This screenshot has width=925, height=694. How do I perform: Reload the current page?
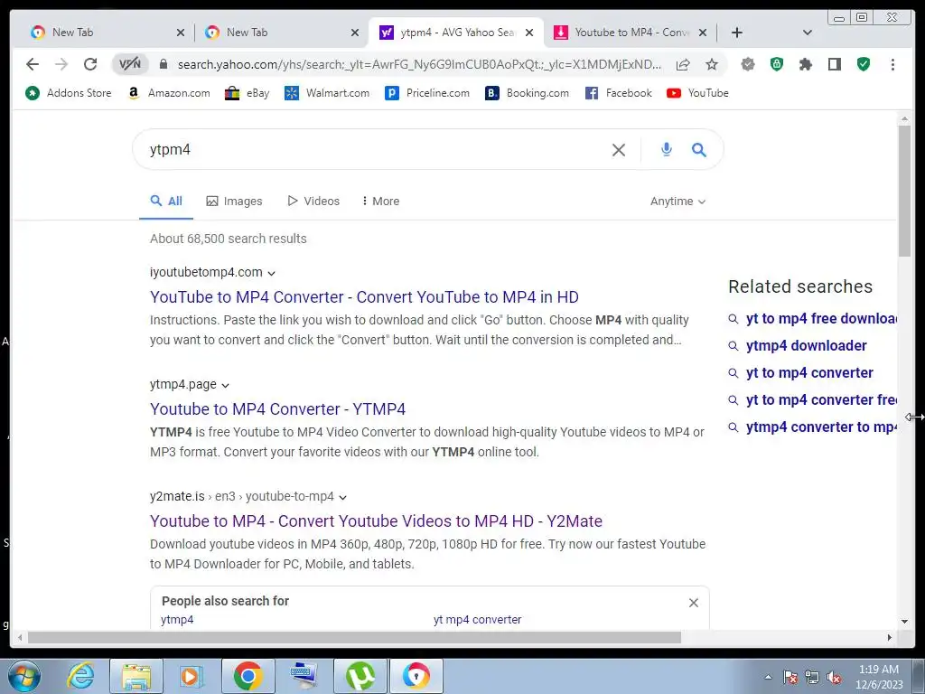(x=90, y=64)
